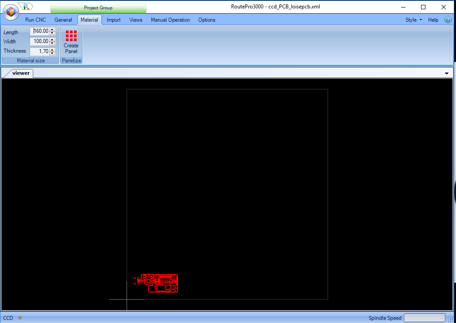The width and height of the screenshot is (456, 323).
Task: Increase Thickness with the up spinner
Action: point(52,50)
